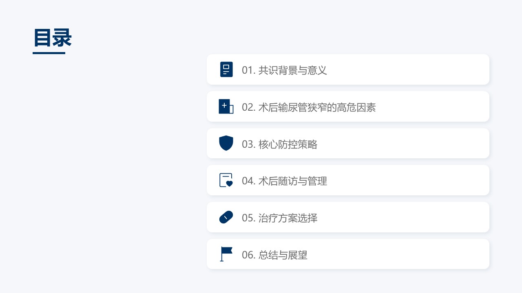The width and height of the screenshot is (522, 293).
Task: Click the document icon beside item 01
Action: pyautogui.click(x=226, y=70)
